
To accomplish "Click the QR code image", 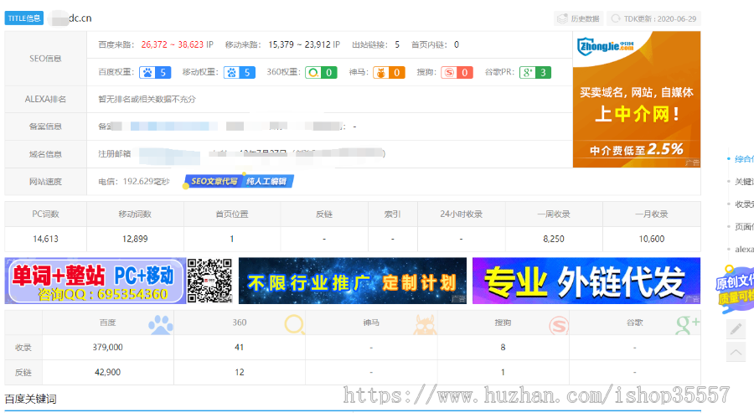I will click(x=209, y=281).
